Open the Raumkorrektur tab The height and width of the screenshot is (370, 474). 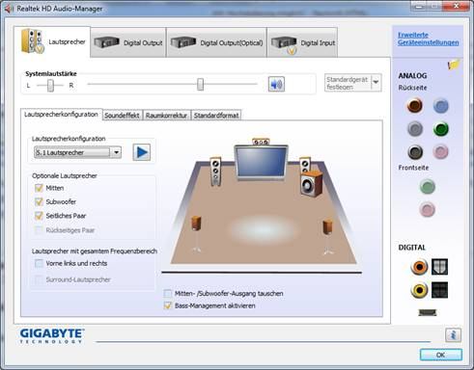point(166,116)
